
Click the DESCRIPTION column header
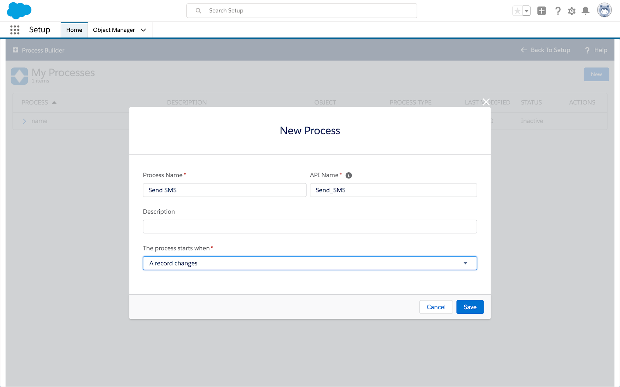[187, 102]
